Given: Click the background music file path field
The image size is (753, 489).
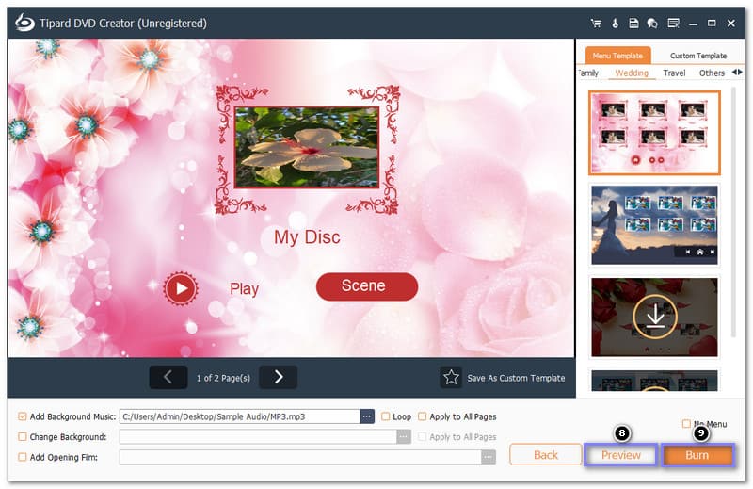Looking at the screenshot, I should click(240, 416).
